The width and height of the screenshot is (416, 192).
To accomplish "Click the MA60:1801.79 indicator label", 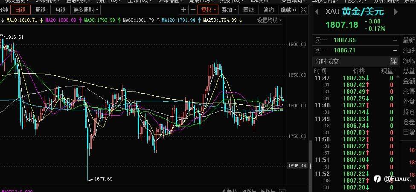I will (139, 20).
